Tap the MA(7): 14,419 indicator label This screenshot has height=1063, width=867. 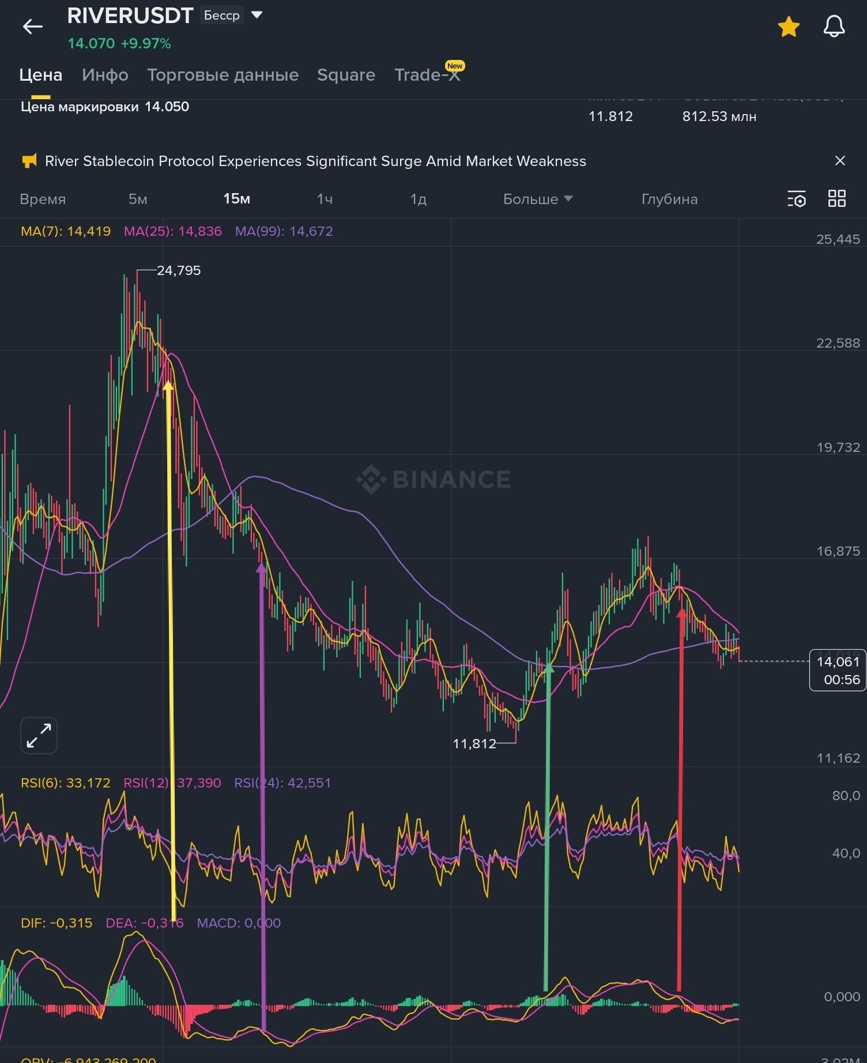click(x=66, y=231)
